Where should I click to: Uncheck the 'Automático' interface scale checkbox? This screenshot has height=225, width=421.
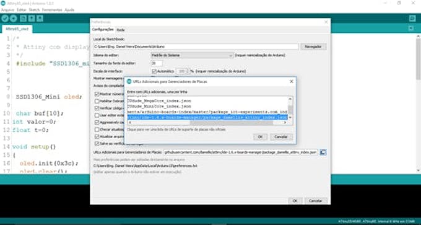pyautogui.click(x=154, y=71)
